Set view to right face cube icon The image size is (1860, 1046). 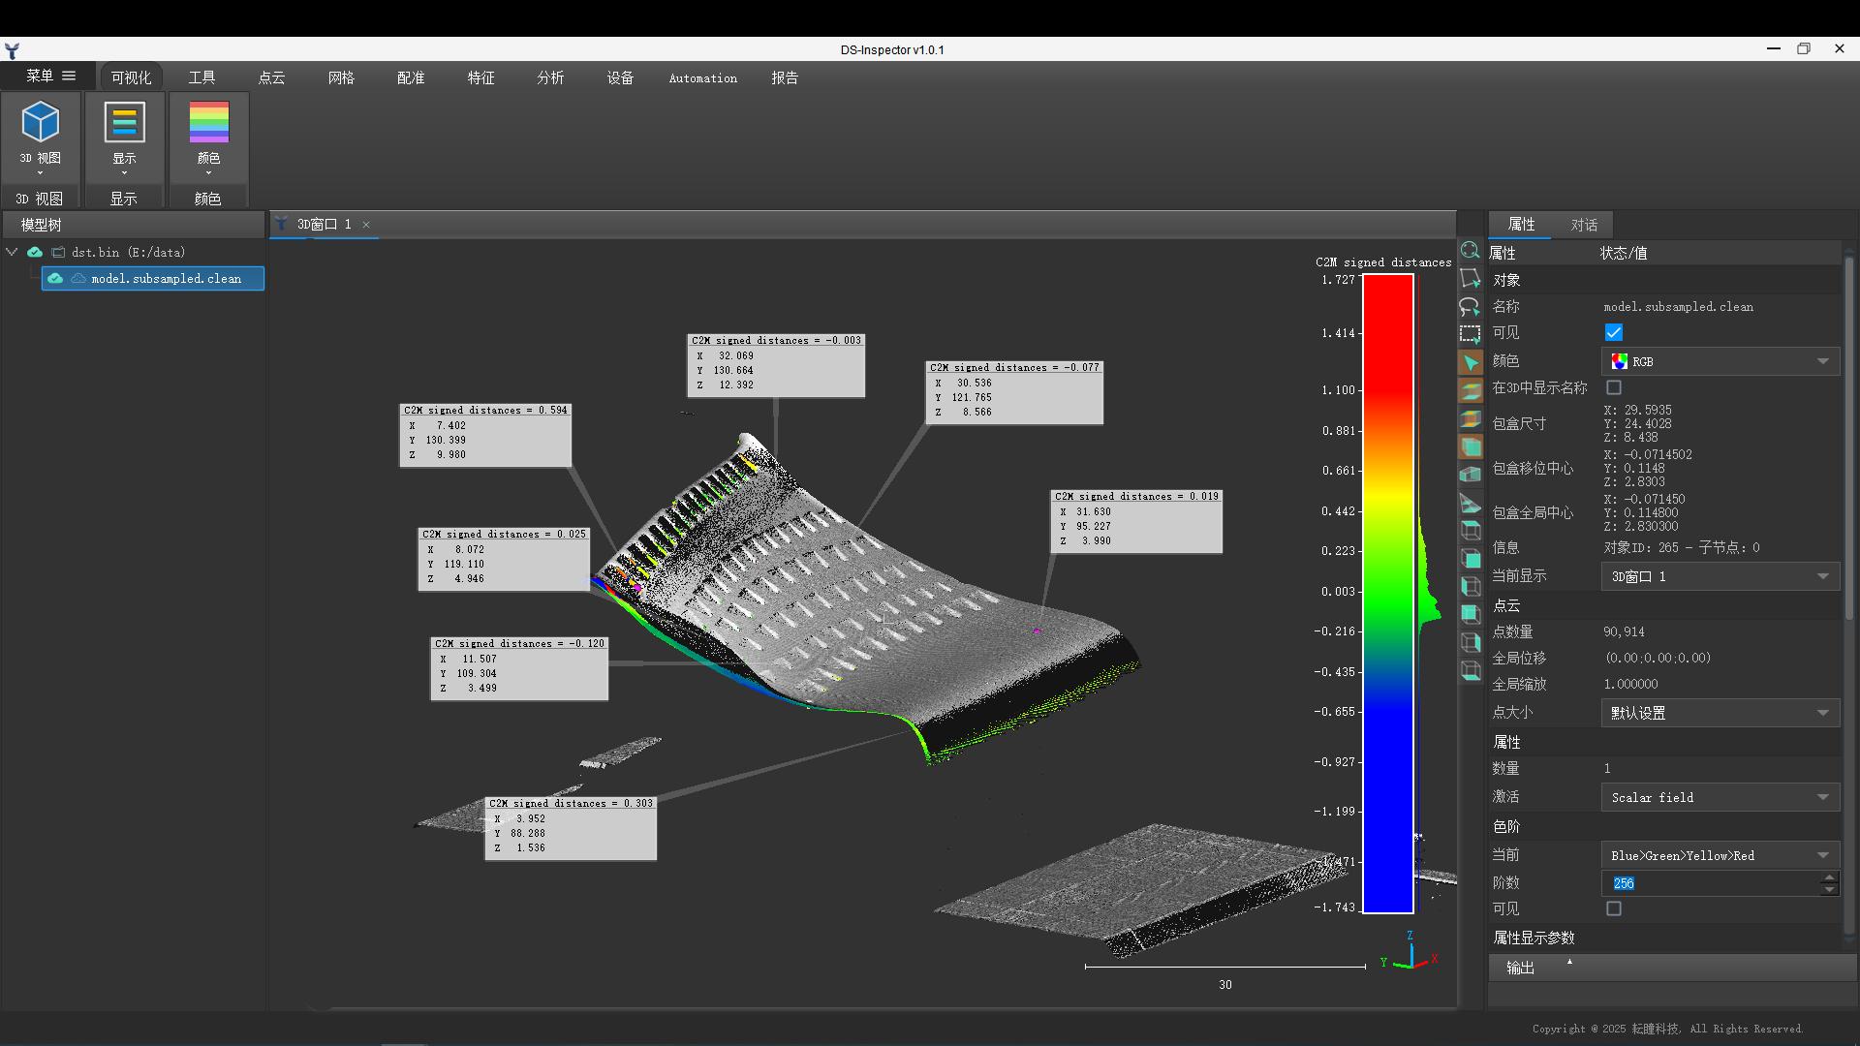click(1470, 643)
